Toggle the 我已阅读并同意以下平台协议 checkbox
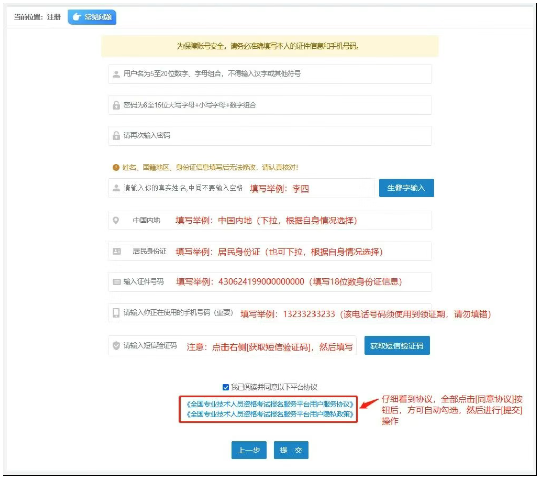Viewport: 540px width, 481px height. [x=226, y=388]
